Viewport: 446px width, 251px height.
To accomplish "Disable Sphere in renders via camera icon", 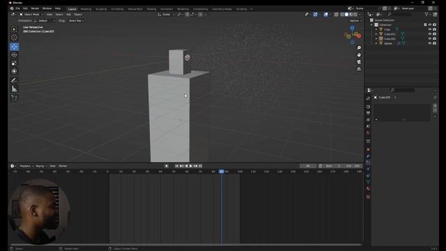I will click(434, 43).
